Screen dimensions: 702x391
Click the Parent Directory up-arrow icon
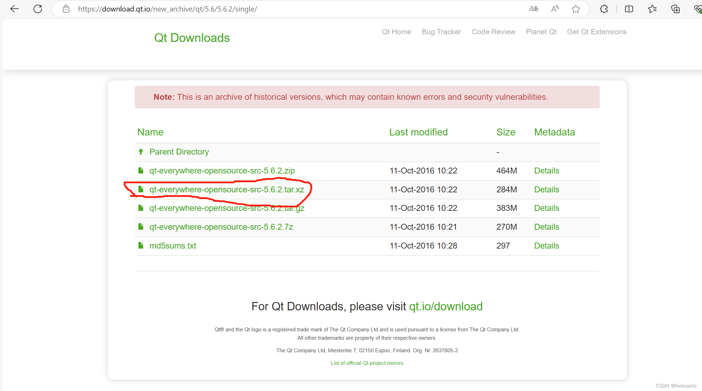(141, 152)
